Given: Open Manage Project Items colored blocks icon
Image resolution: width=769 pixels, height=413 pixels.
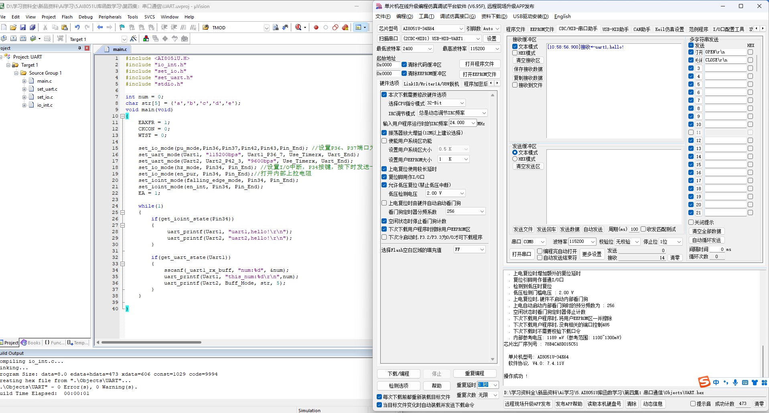Looking at the screenshot, I should tap(146, 39).
